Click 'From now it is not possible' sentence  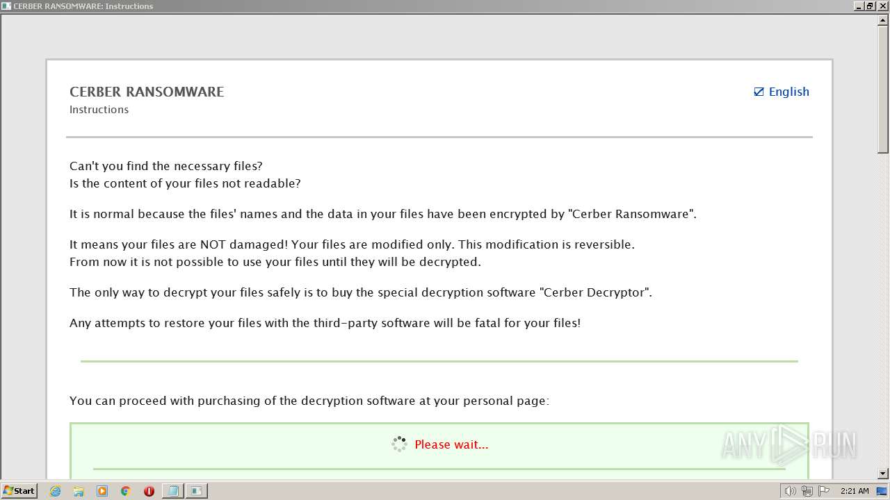[x=275, y=262]
